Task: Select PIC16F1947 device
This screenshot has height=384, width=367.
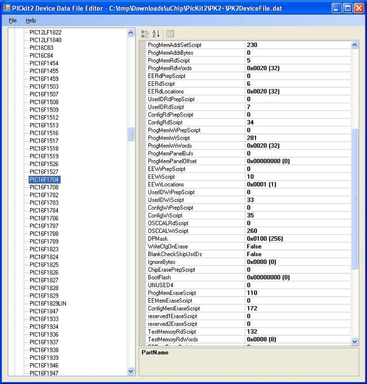Action: 44,373
